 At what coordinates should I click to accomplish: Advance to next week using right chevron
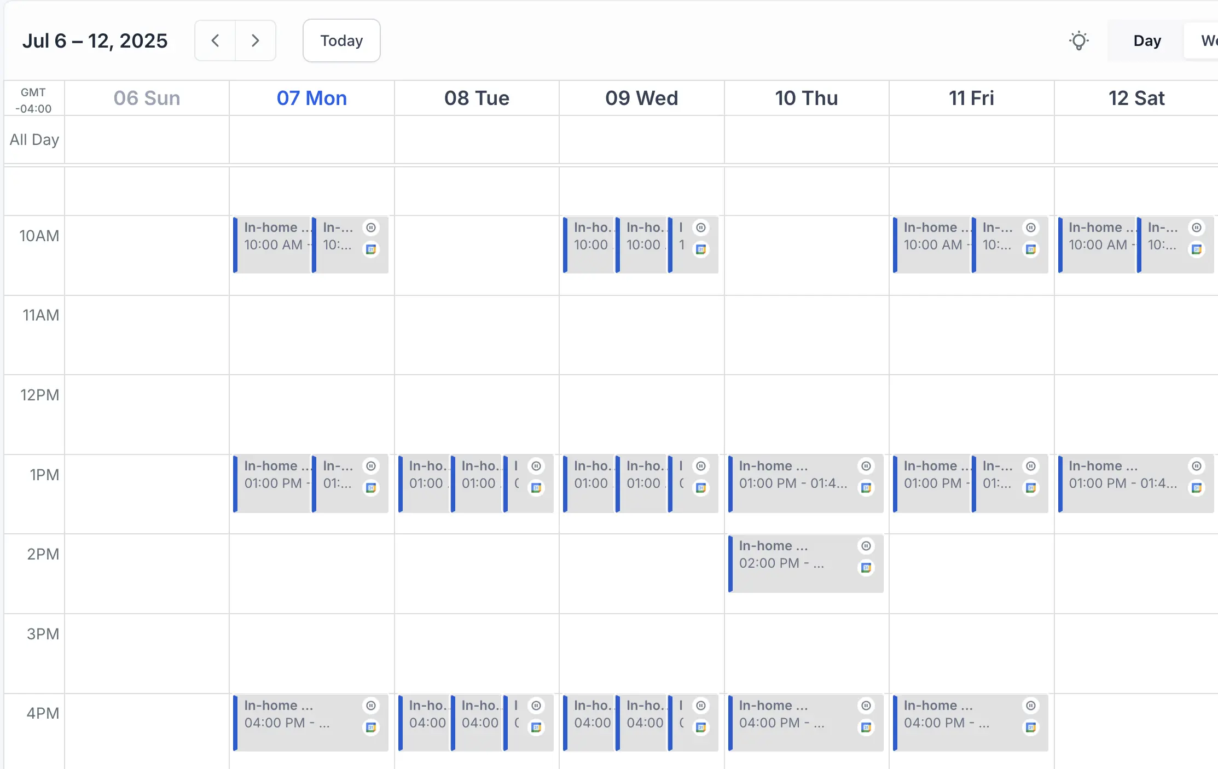point(255,40)
